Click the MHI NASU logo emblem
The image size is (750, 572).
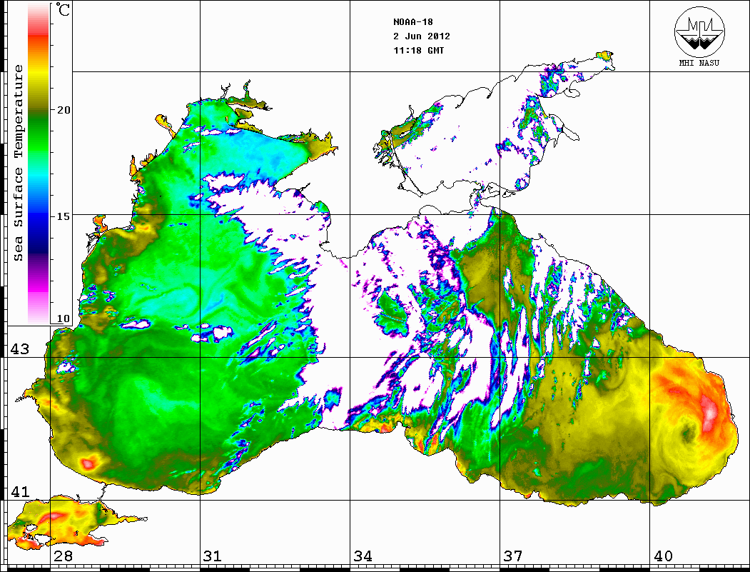click(699, 31)
